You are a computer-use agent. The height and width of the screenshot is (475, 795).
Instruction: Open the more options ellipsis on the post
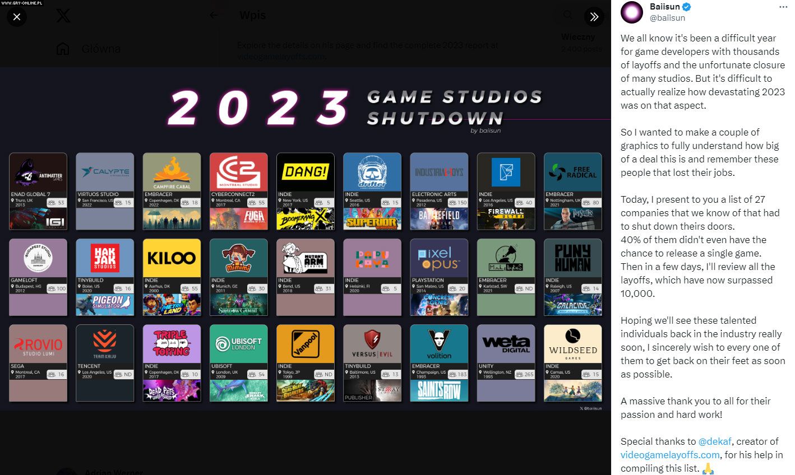click(x=783, y=7)
